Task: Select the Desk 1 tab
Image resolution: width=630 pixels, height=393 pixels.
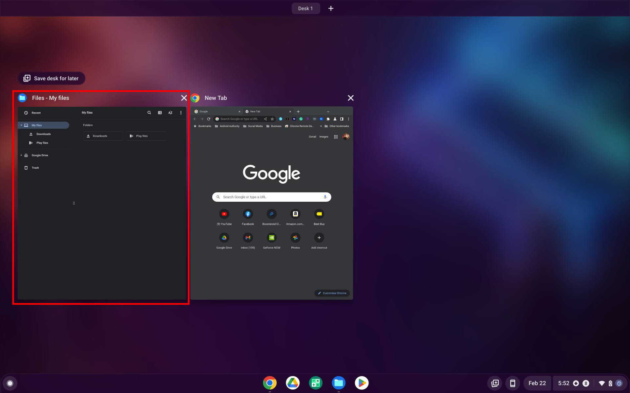Action: tap(305, 9)
